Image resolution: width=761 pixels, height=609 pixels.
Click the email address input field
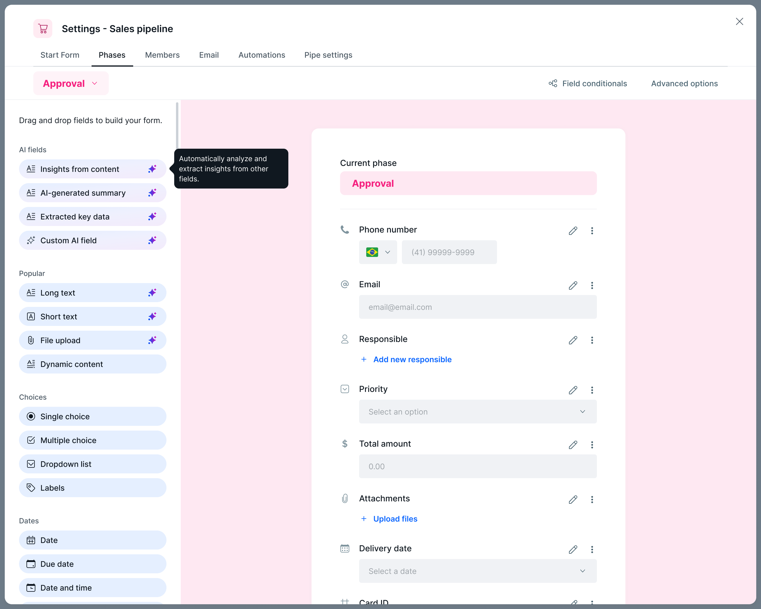coord(477,307)
